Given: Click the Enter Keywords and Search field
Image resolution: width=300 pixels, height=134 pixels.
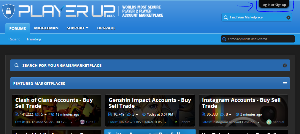Looking at the screenshot, I should tap(258, 39).
